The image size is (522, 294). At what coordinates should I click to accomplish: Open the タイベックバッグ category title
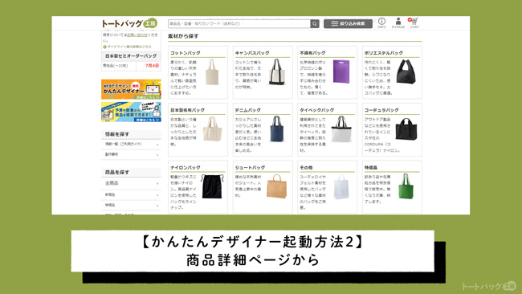click(x=316, y=110)
